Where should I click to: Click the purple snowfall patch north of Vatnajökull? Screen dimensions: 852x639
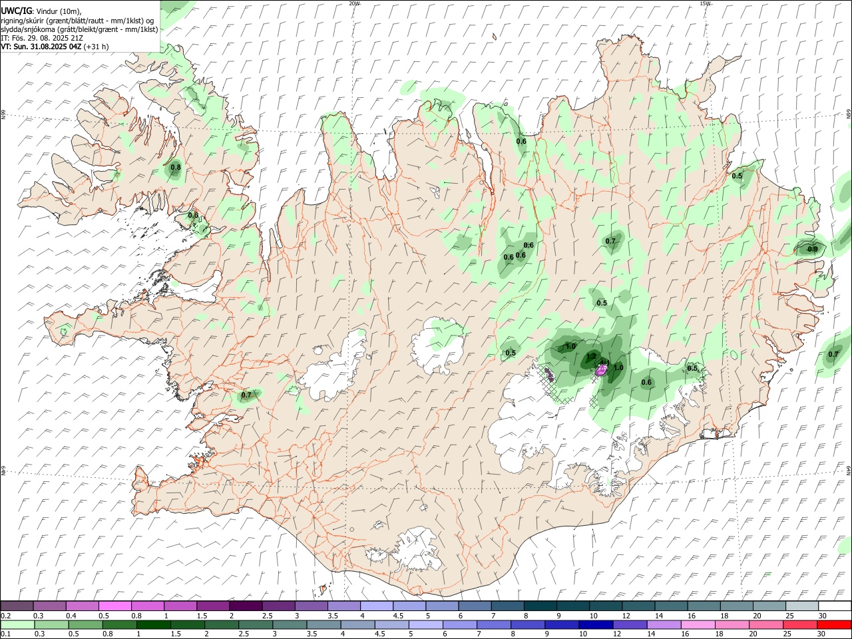[602, 369]
